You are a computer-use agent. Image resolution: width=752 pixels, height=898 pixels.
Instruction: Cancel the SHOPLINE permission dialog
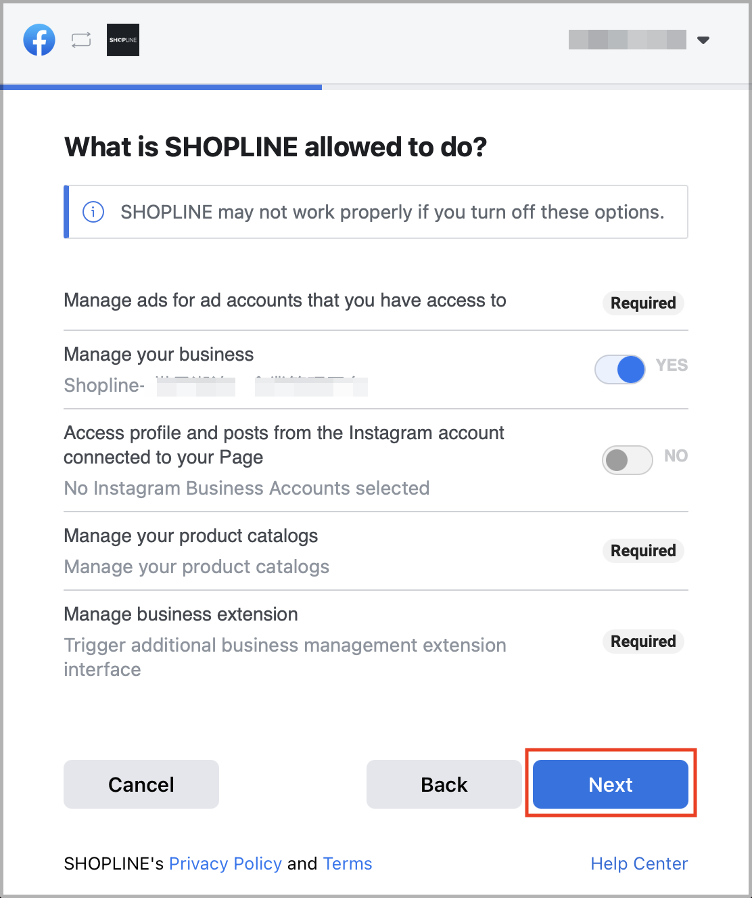pyautogui.click(x=141, y=784)
